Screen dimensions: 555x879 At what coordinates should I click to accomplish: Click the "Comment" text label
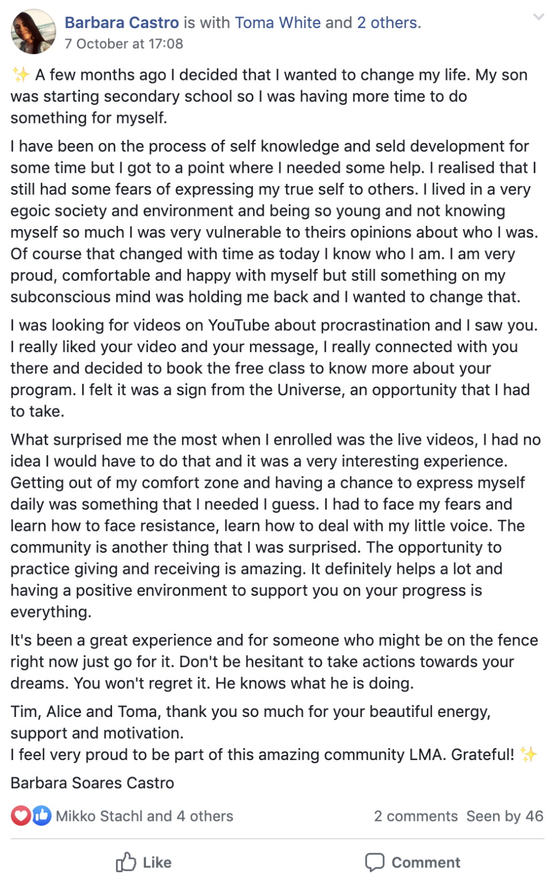(426, 862)
